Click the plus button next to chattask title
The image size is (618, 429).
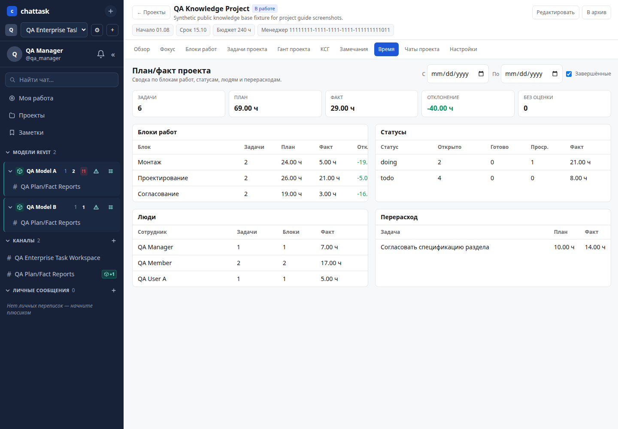click(111, 11)
